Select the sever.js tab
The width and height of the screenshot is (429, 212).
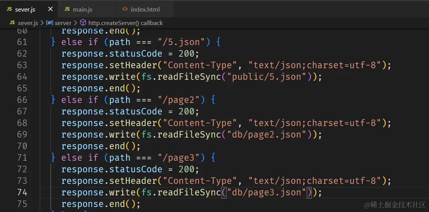25,9
